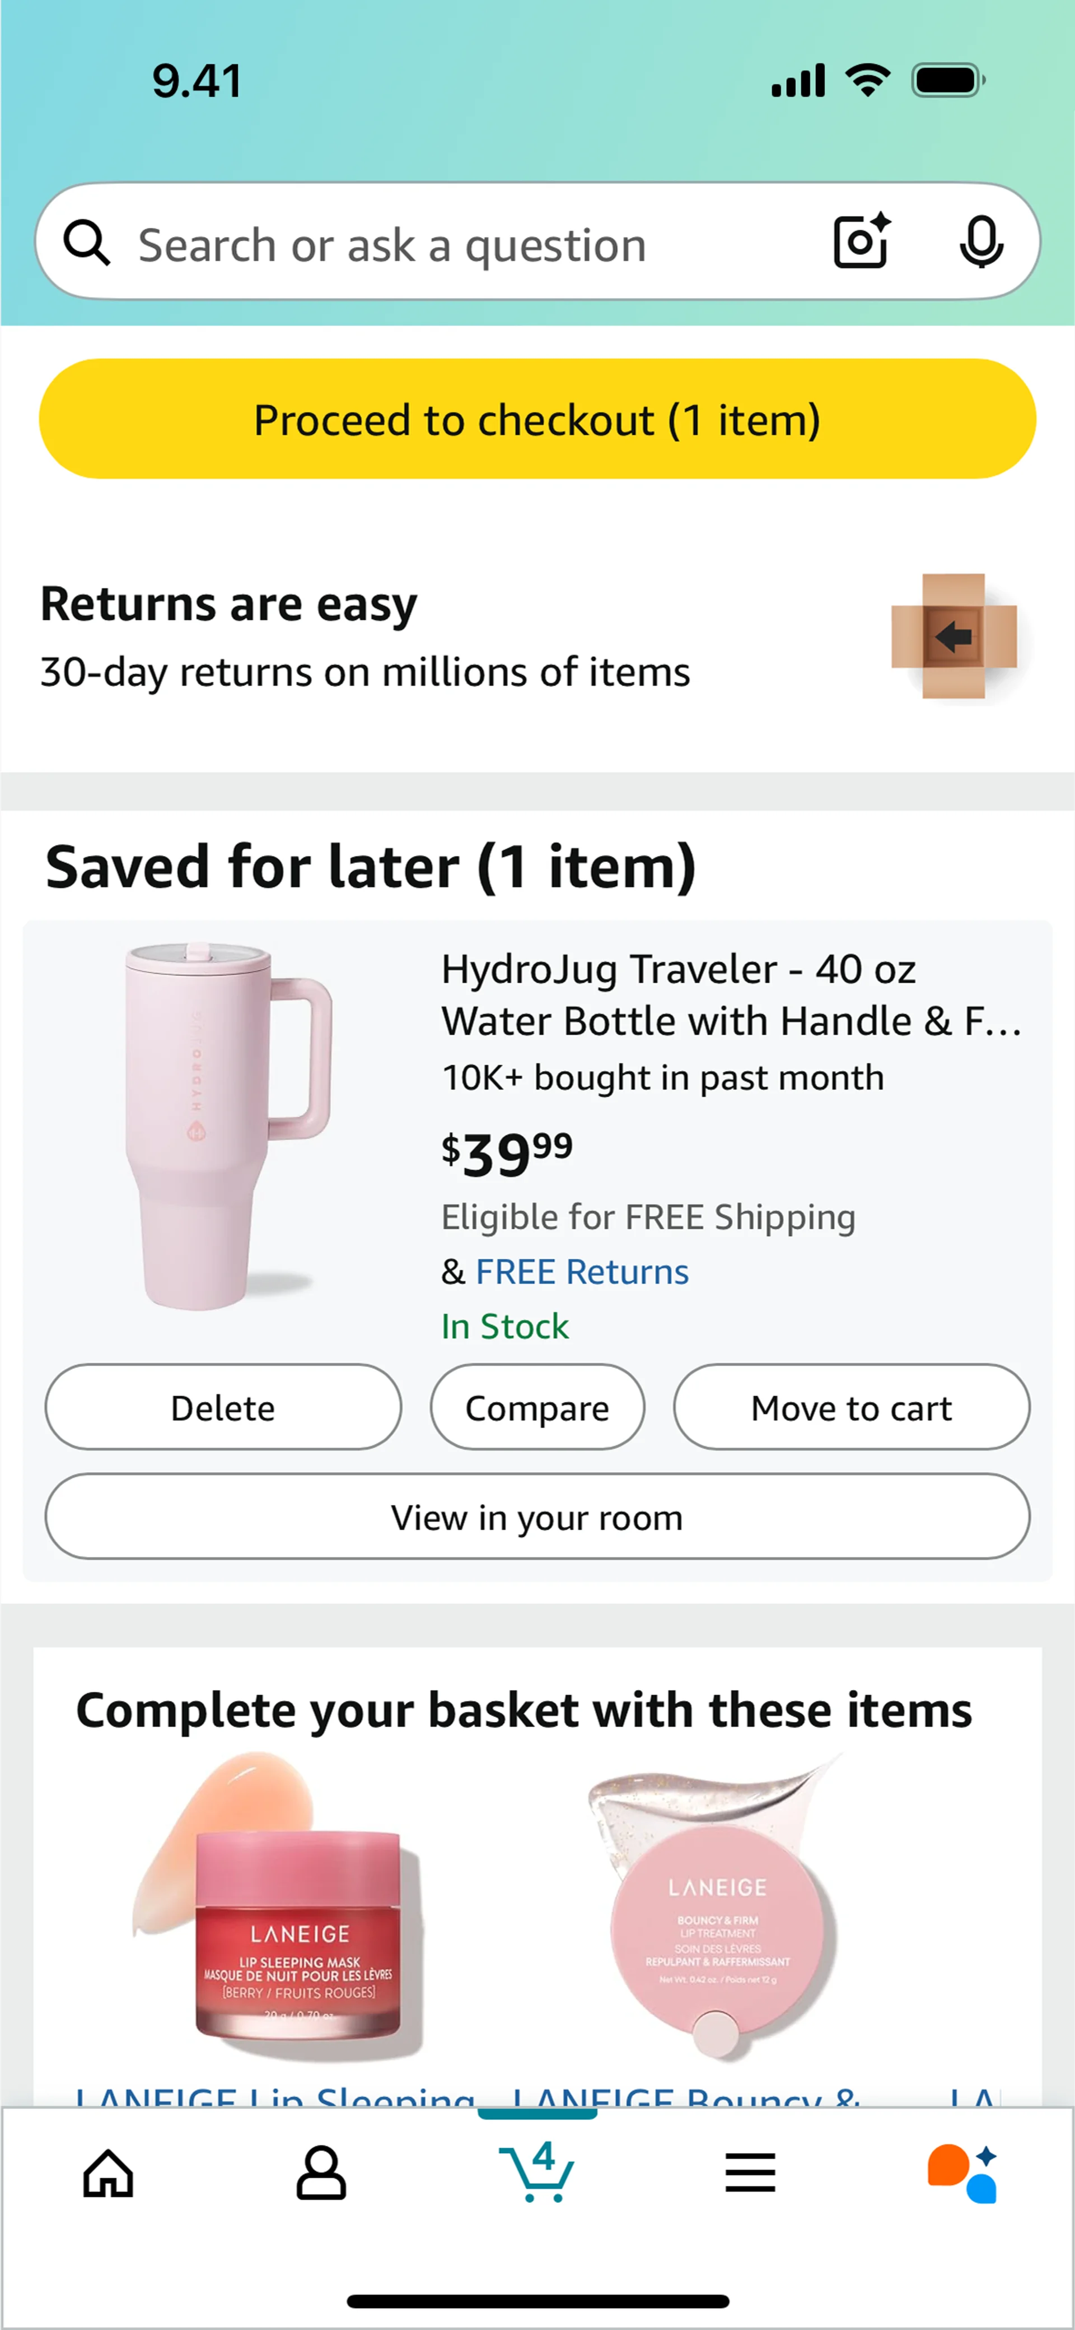The width and height of the screenshot is (1075, 2330).
Task: Tap the returns box icon
Action: click(x=954, y=636)
